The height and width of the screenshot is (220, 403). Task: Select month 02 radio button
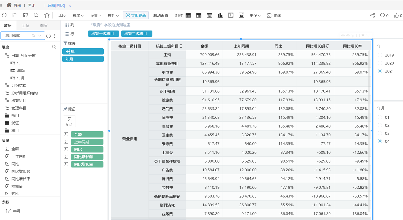[x=380, y=125]
